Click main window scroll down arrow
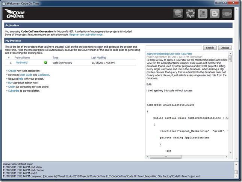 [236, 159]
